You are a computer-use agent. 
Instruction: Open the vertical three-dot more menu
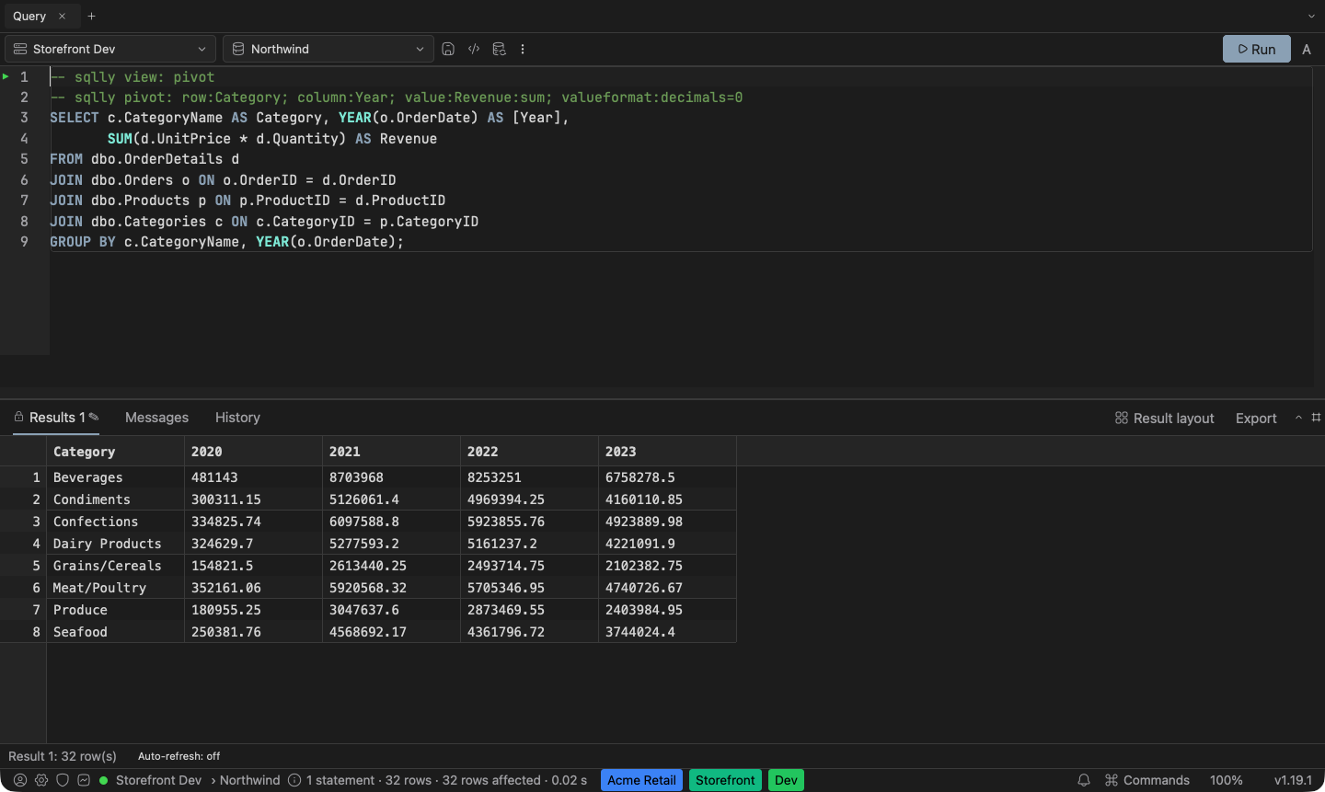(x=523, y=49)
